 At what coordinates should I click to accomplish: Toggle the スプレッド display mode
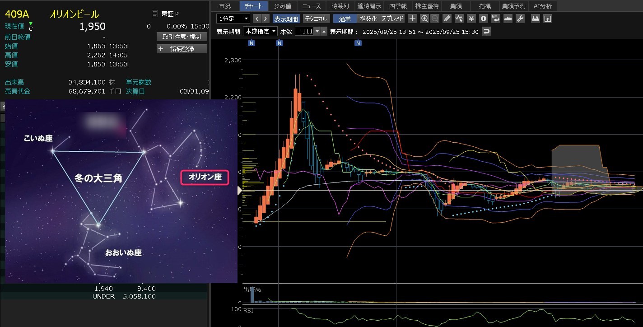pos(393,19)
